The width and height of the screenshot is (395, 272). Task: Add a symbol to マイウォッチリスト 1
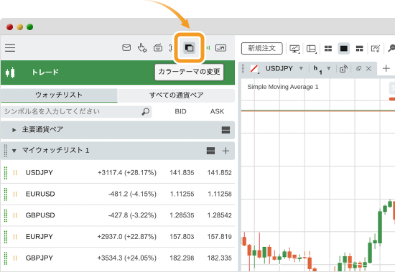(x=226, y=151)
